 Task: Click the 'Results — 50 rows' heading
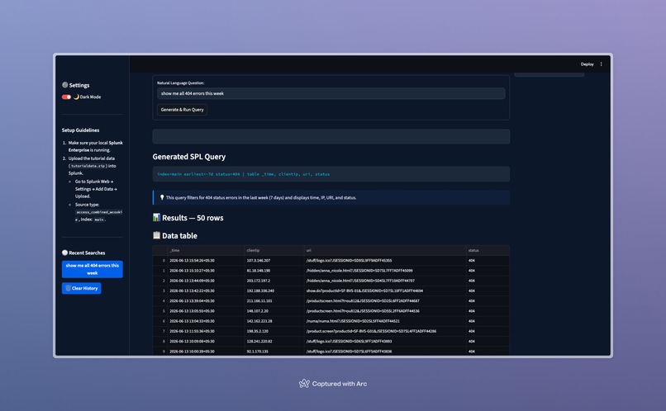[193, 218]
